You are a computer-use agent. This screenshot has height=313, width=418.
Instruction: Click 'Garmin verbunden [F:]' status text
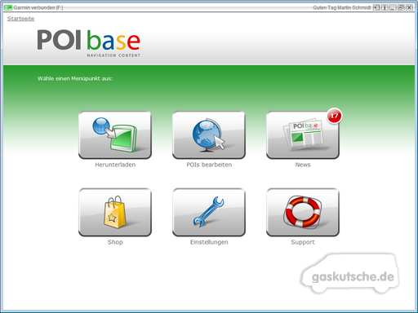[38, 7]
